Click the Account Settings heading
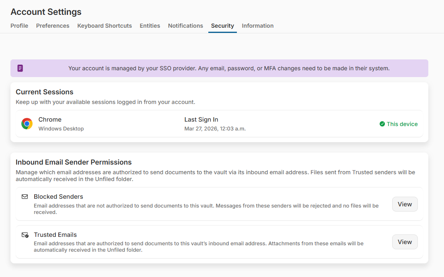Image resolution: width=444 pixels, height=277 pixels. tap(45, 12)
